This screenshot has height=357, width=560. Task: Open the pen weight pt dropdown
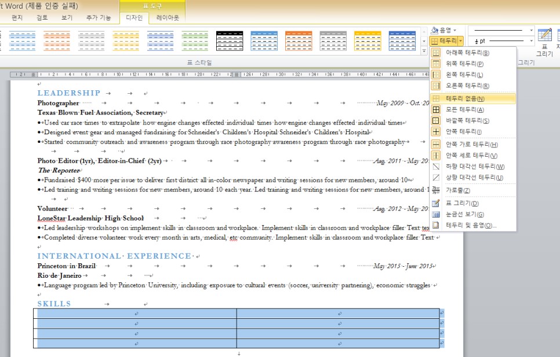coord(530,41)
